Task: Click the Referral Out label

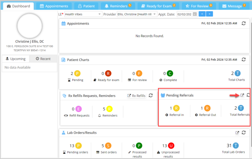Action: point(207,115)
